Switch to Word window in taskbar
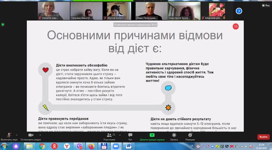Screen dimensions: 272x150 tap(129, 146)
